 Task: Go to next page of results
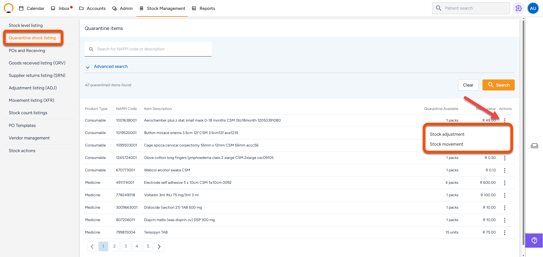[x=159, y=247]
